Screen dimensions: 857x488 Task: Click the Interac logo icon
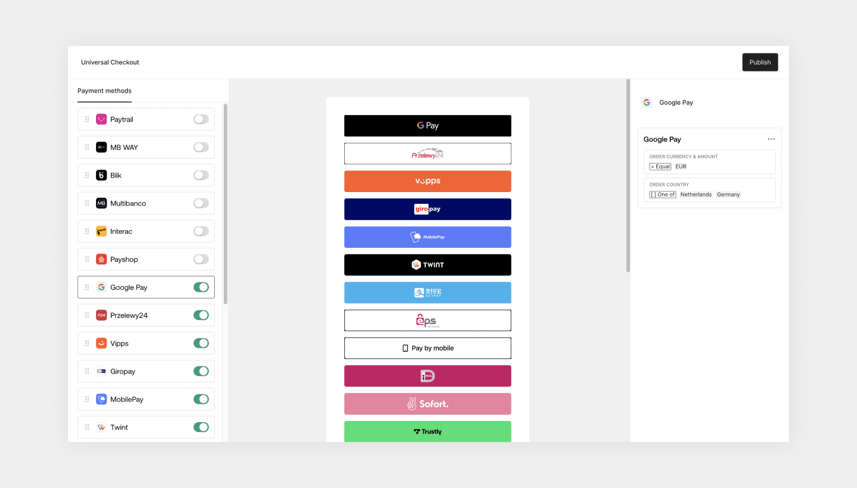pyautogui.click(x=101, y=231)
